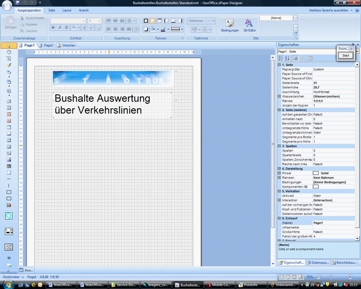This screenshot has width=361, height=289.
Task: Click the zoom slider handle in status bar
Action: (331, 277)
